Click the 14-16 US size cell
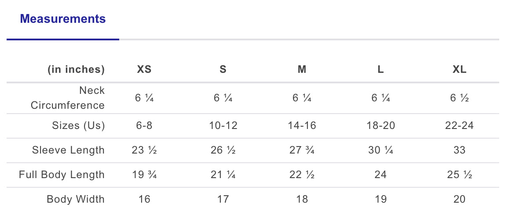Viewport: 523px width, 211px height. pos(302,125)
